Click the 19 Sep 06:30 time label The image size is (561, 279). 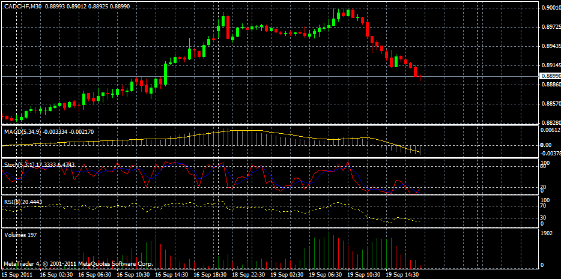pos(326,274)
